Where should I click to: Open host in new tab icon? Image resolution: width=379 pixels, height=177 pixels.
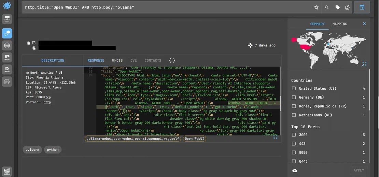point(34,43)
